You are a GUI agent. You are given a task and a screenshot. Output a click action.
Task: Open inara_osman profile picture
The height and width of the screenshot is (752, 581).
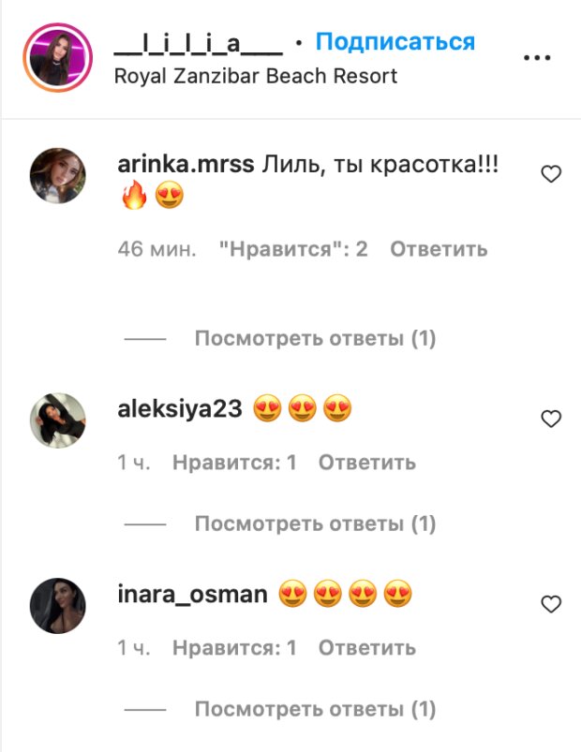58,606
